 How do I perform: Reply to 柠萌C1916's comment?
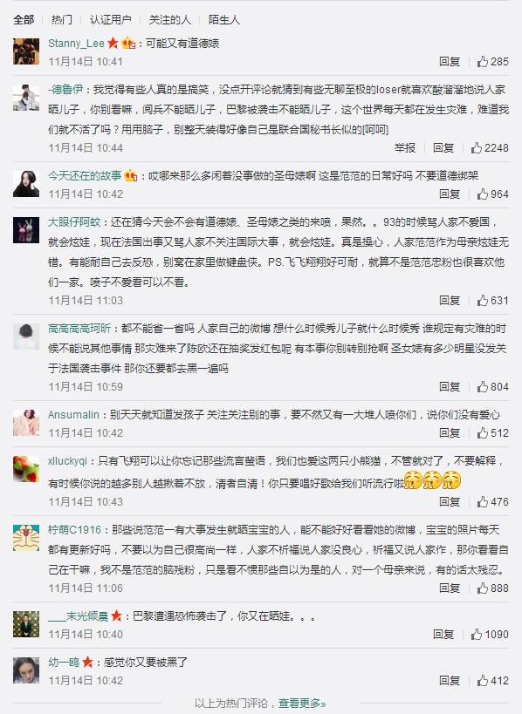pos(450,588)
